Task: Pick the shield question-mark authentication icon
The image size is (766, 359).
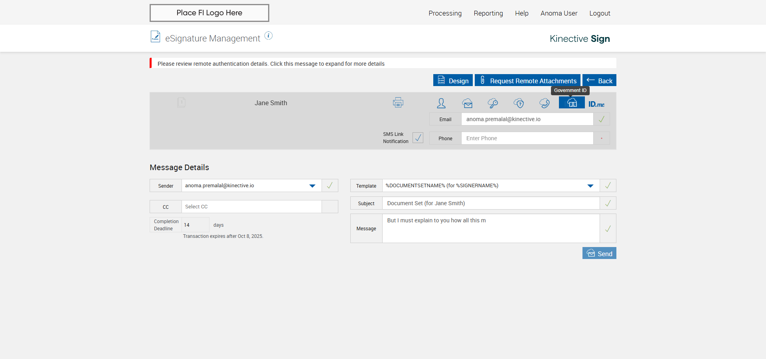Action: point(519,104)
